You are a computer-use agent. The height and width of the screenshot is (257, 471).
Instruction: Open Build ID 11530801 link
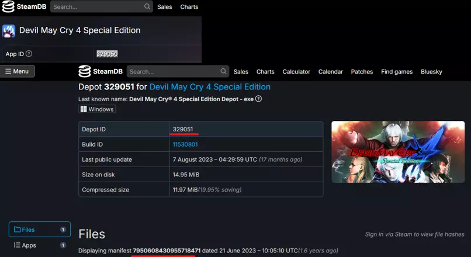pyautogui.click(x=185, y=144)
